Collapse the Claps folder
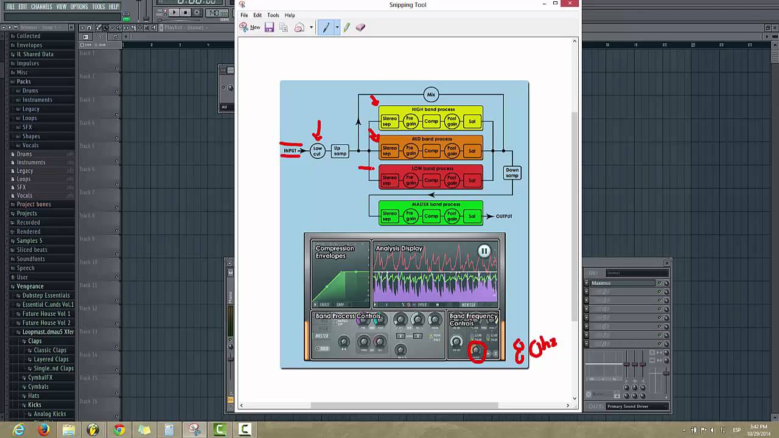779x438 pixels. [x=35, y=341]
